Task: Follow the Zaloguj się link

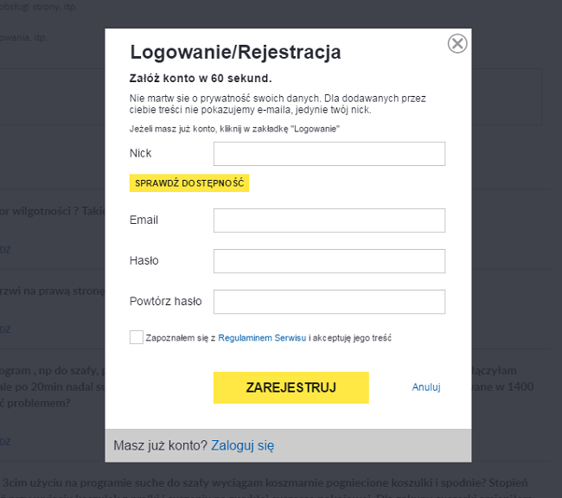Action: (242, 445)
